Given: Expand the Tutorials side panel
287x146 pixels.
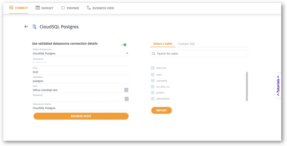Looking at the screenshot, I should point(278,86).
